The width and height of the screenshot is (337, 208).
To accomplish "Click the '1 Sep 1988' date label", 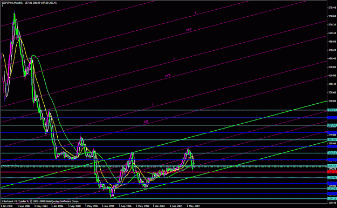I will pyautogui.click(x=74, y=206).
